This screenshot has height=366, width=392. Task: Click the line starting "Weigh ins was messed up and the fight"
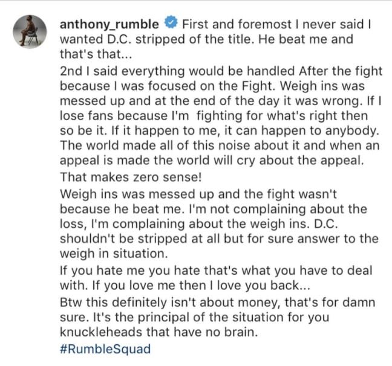pyautogui.click(x=198, y=194)
